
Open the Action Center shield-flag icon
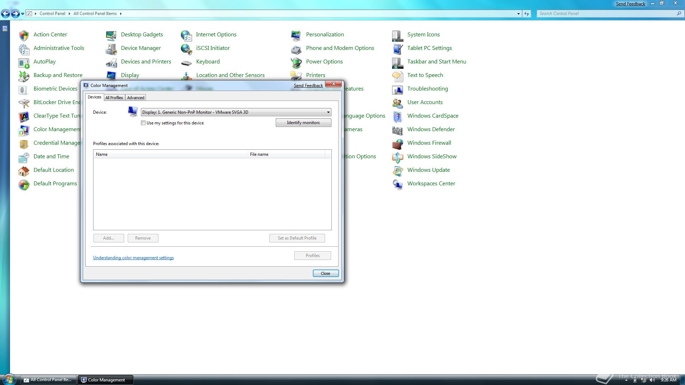click(24, 35)
